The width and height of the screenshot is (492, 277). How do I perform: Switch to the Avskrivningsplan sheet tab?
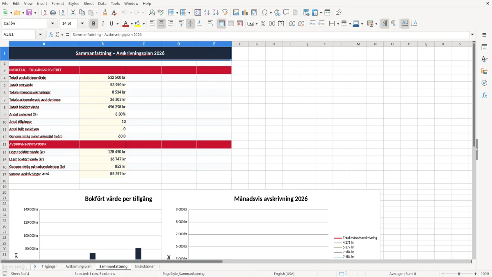[78, 266]
